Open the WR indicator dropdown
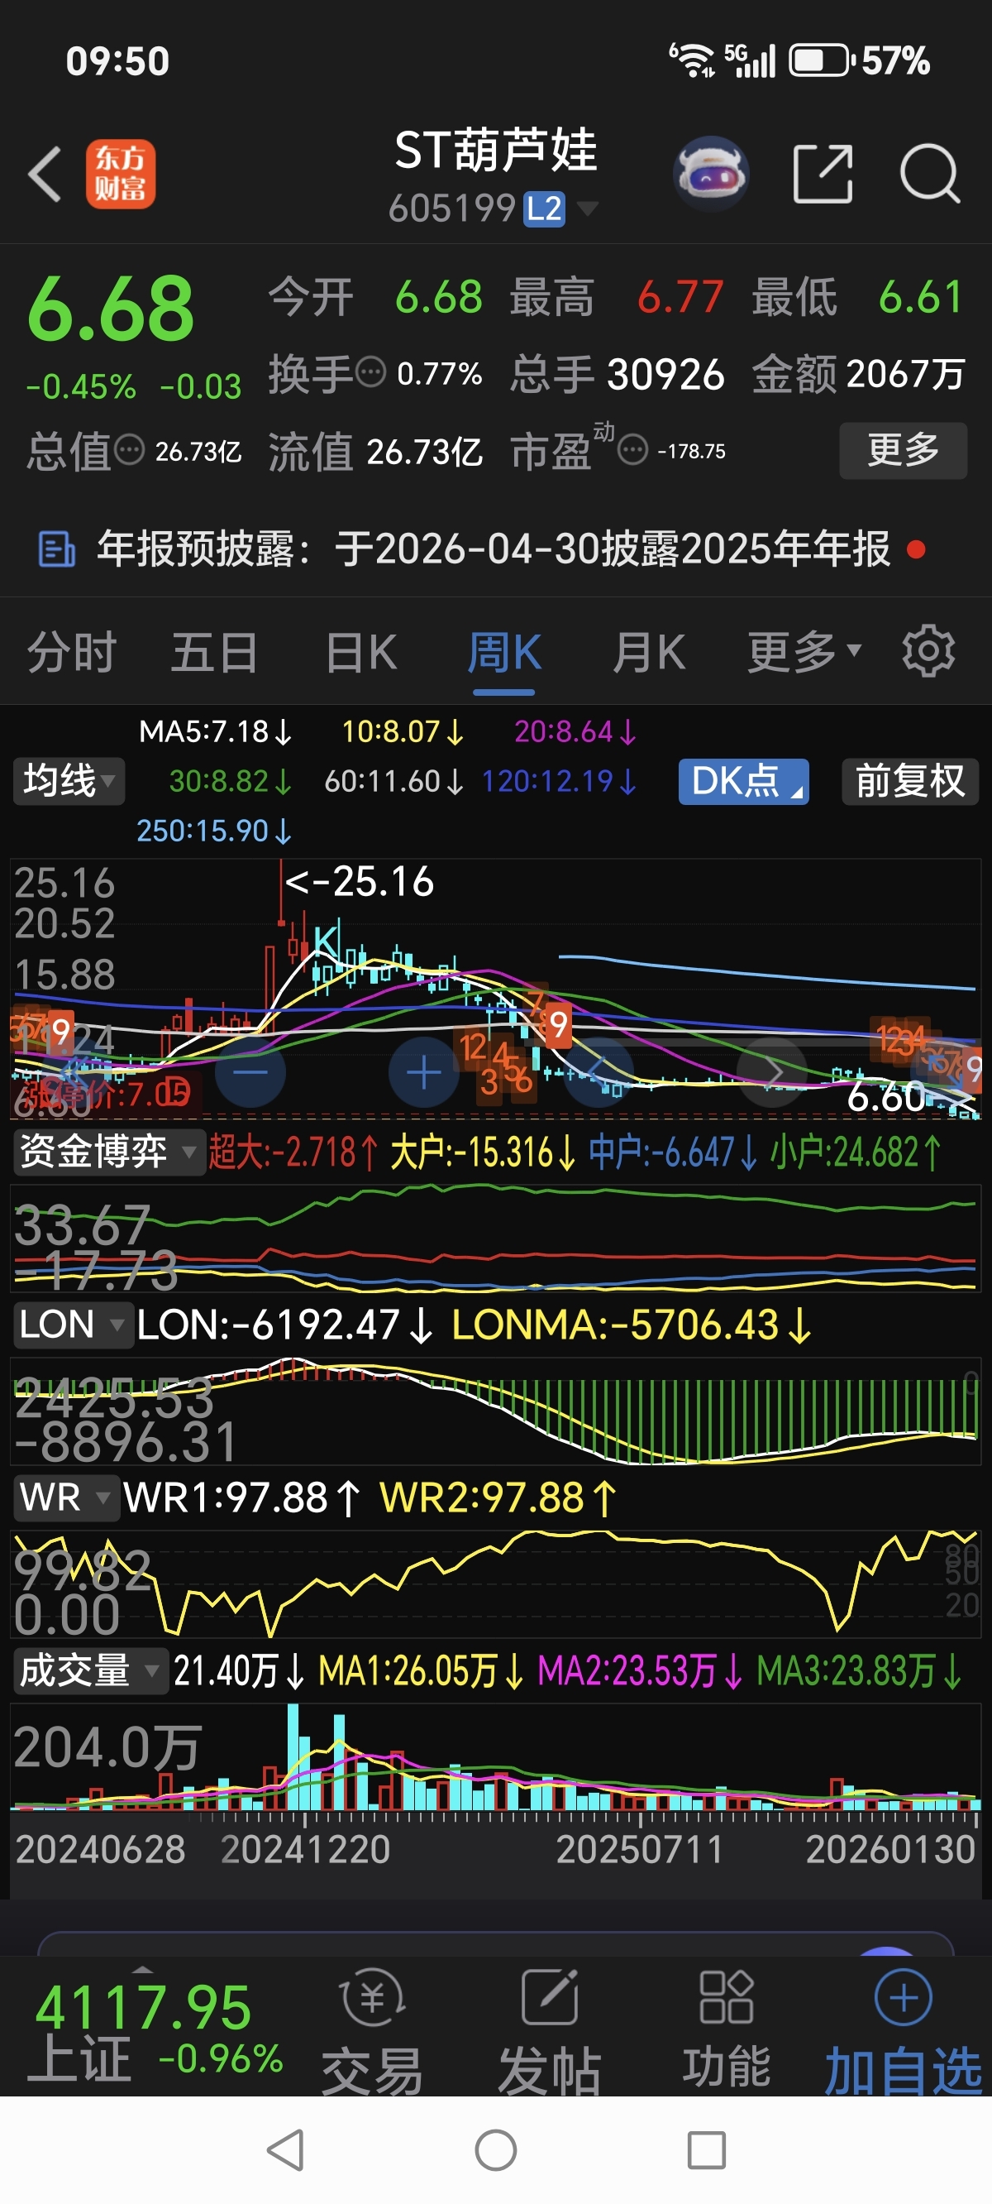Screen dimensions: 992x2204 [x=65, y=1497]
